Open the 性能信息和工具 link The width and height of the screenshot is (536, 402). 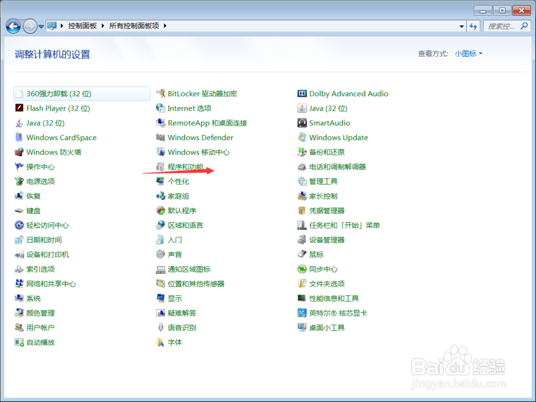point(333,298)
